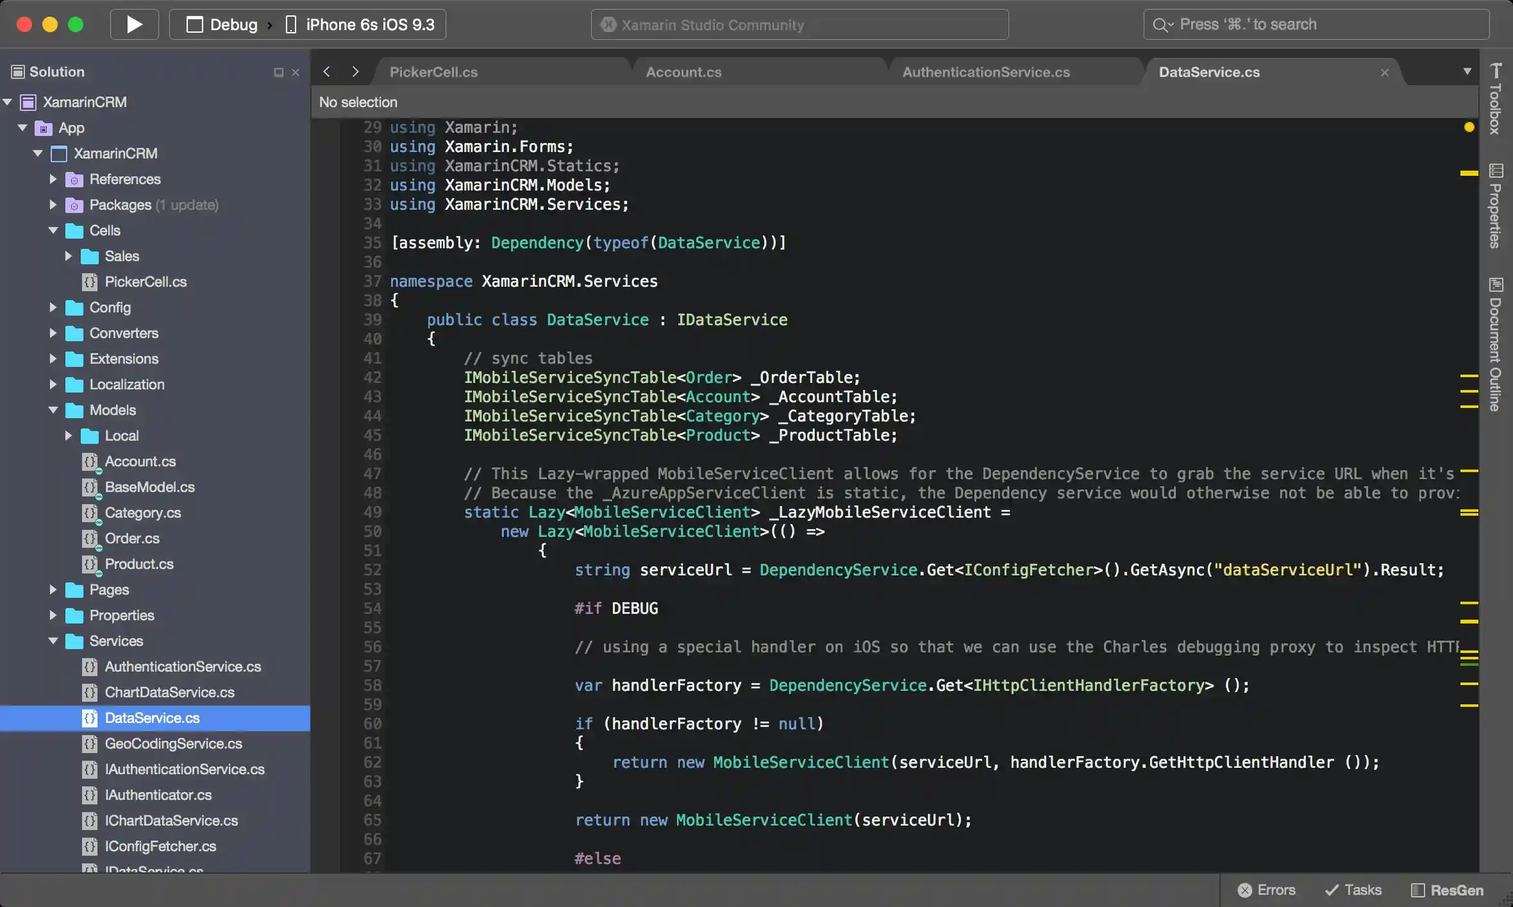The image size is (1513, 907).
Task: Toggle auto-hide on the Solution pad
Action: point(278,72)
